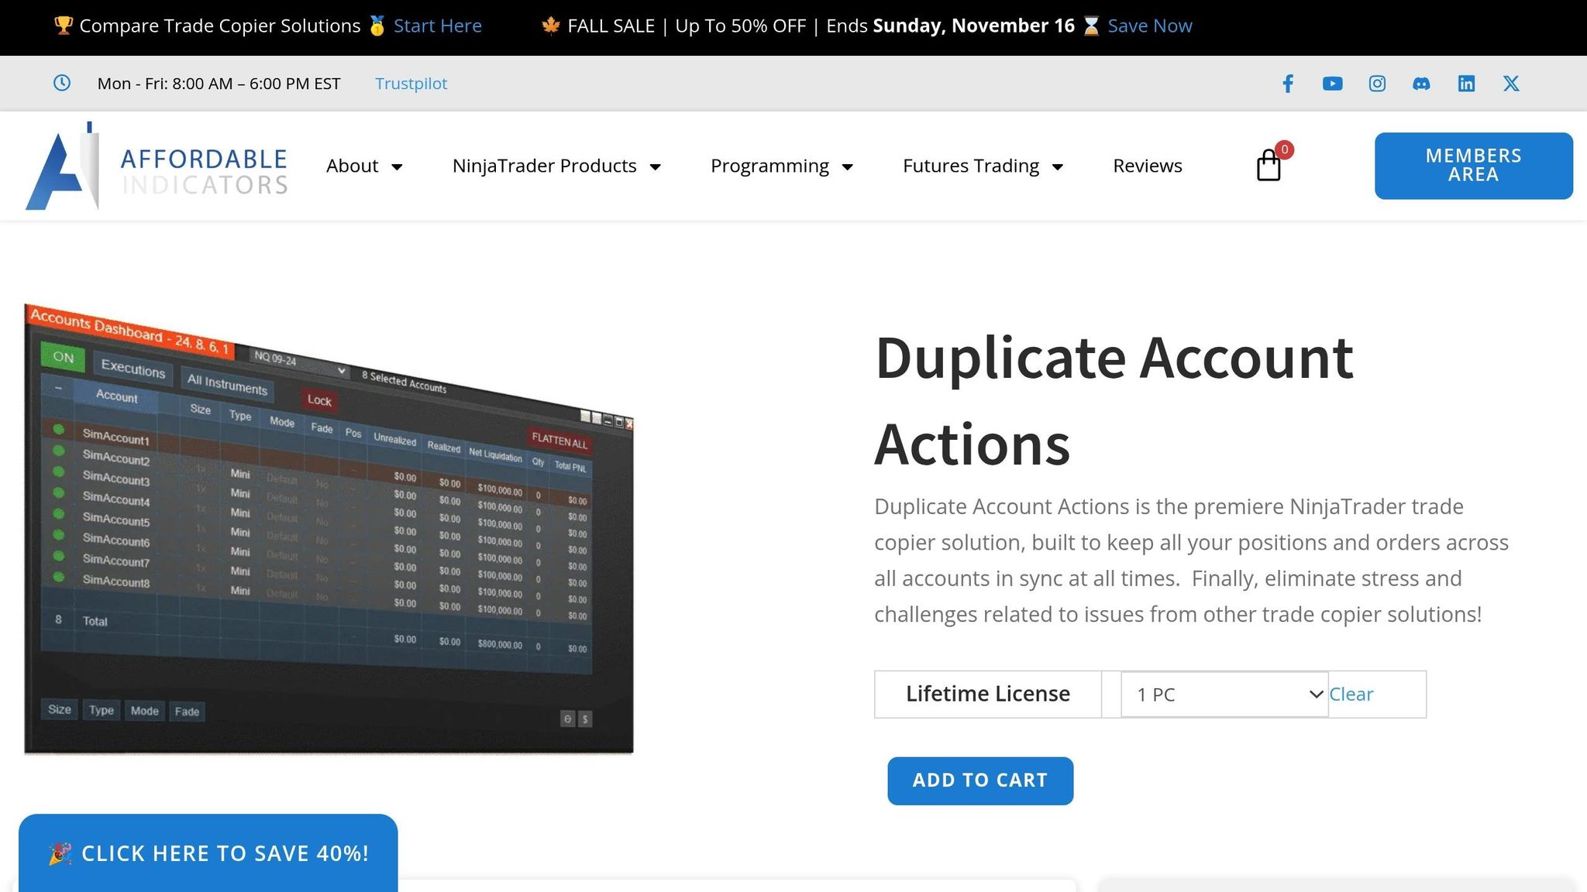Open the Members Area button
This screenshot has height=892, width=1587.
(x=1473, y=166)
